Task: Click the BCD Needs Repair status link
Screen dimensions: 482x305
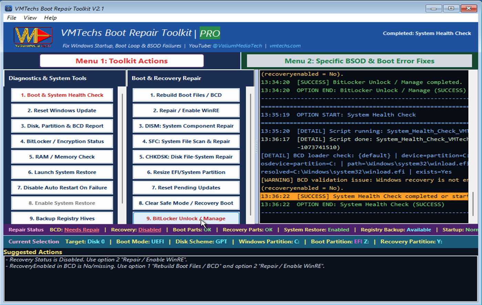Action: (82, 230)
